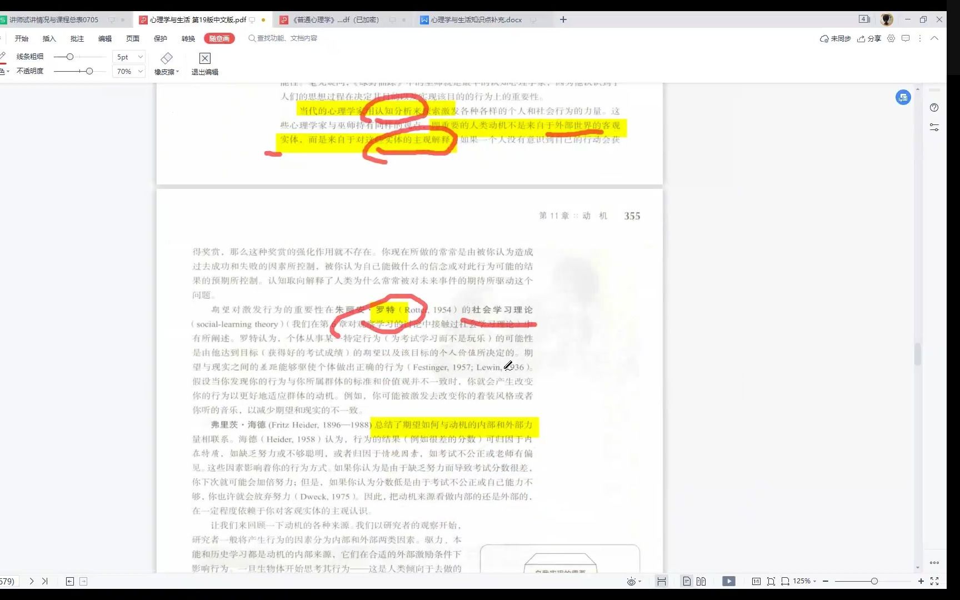This screenshot has width=960, height=600.
Task: Click the window count '4' icon
Action: 864,19
